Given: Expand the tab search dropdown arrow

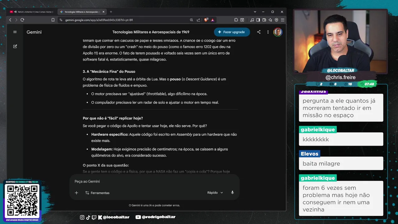Looking at the screenshot, I should pos(255,12).
